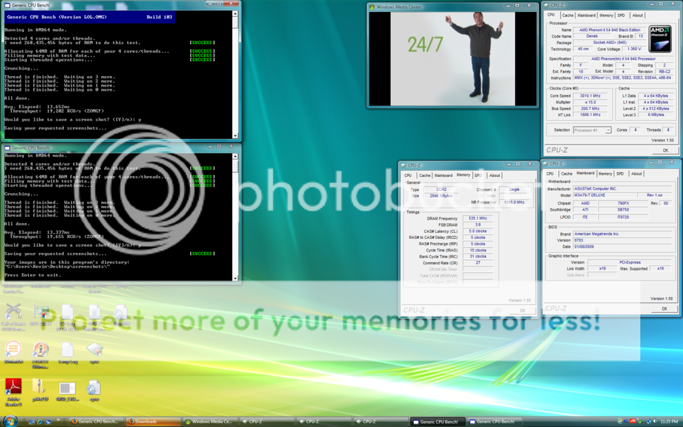The height and width of the screenshot is (427, 683).
Task: Open Cache tab in CPU-Z Memory window
Action: point(425,175)
